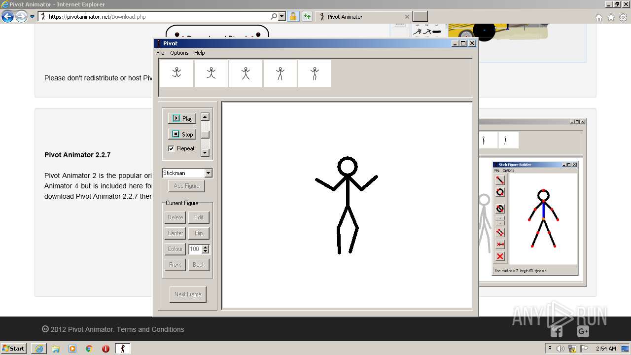Click the Colour button
631x355 pixels.
tap(175, 249)
